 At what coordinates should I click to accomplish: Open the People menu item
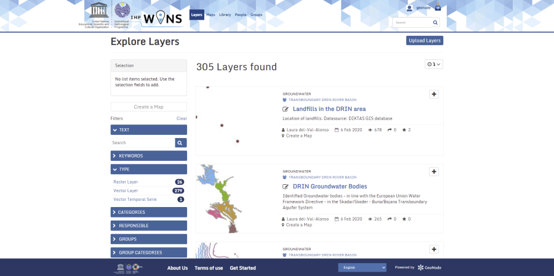(241, 15)
